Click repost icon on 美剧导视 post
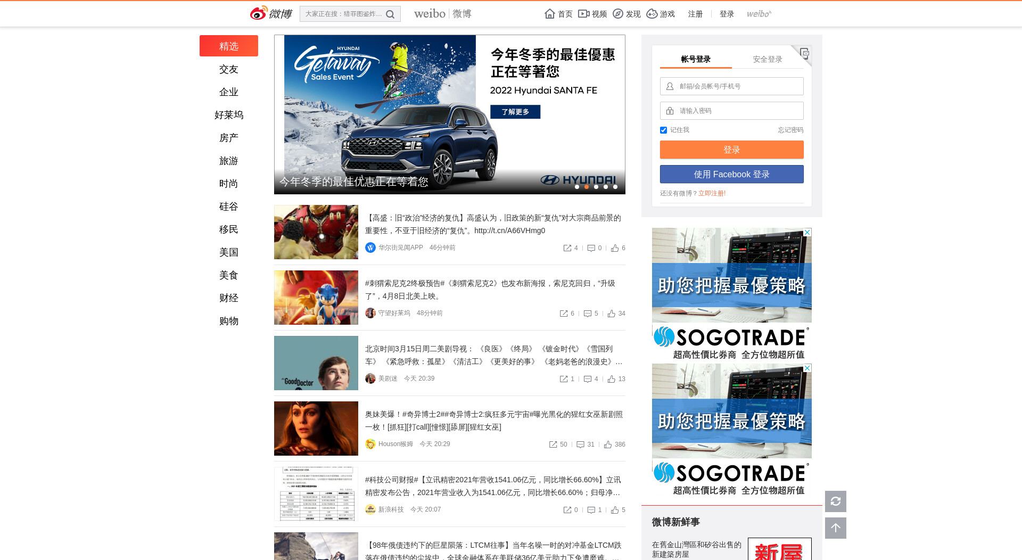Image resolution: width=1022 pixels, height=560 pixels. coord(564,379)
